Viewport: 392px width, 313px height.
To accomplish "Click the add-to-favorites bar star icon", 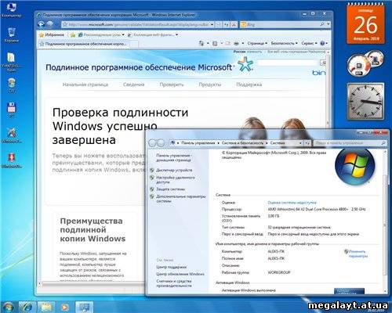I will pos(73,34).
